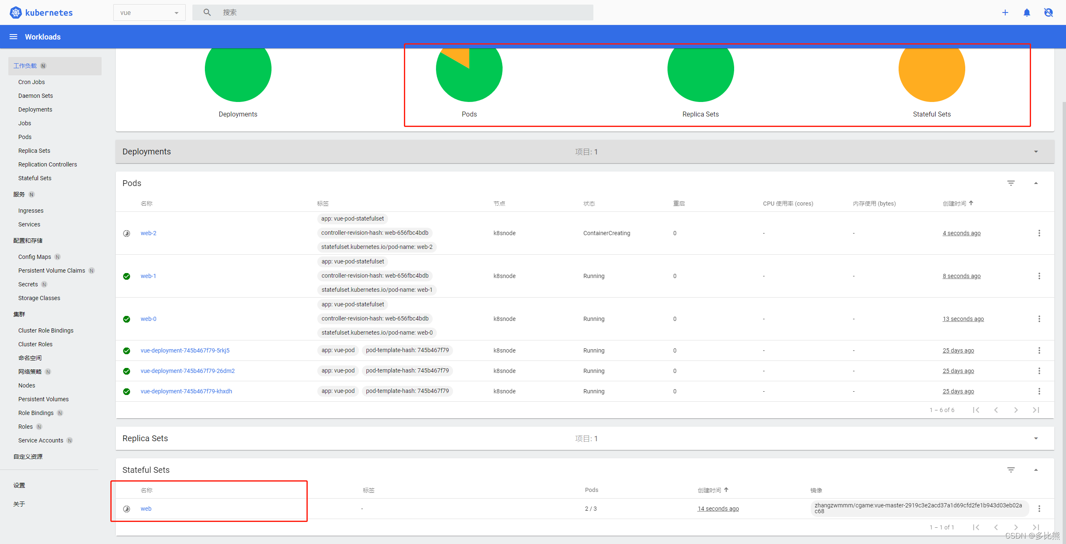The height and width of the screenshot is (544, 1066).
Task: Click label chip app: vue-pod-statefulset of web-2
Action: 353,219
